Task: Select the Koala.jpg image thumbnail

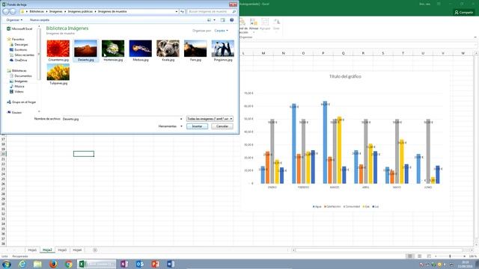Action: click(168, 49)
